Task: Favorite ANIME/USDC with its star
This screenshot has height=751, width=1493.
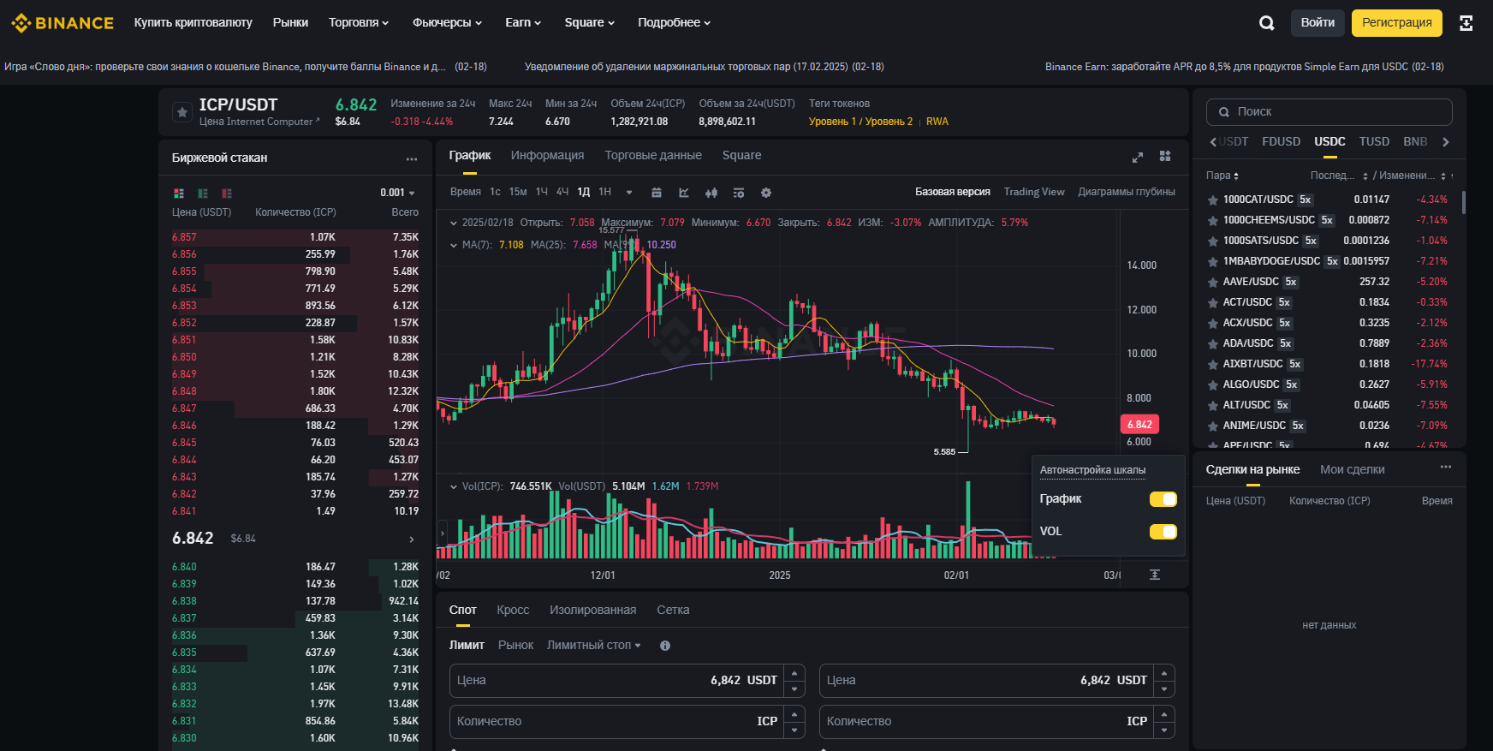Action: coord(1213,426)
